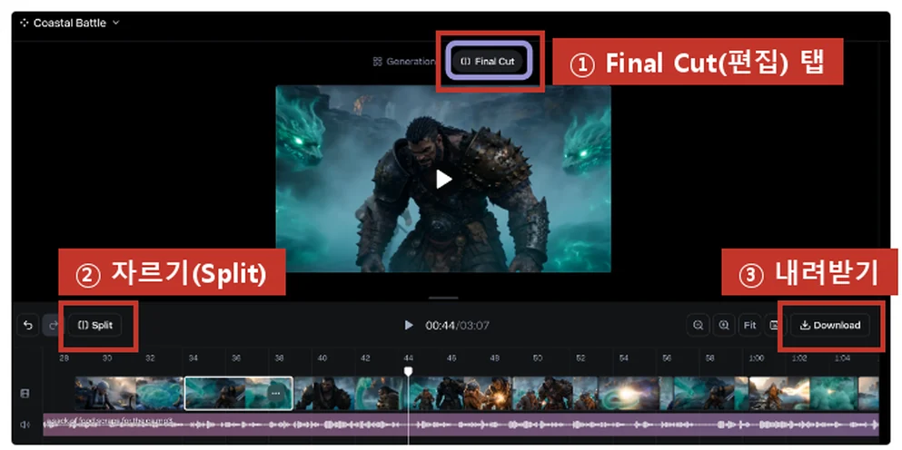
Task: Click the redo arrow beside Split
Action: 53,326
